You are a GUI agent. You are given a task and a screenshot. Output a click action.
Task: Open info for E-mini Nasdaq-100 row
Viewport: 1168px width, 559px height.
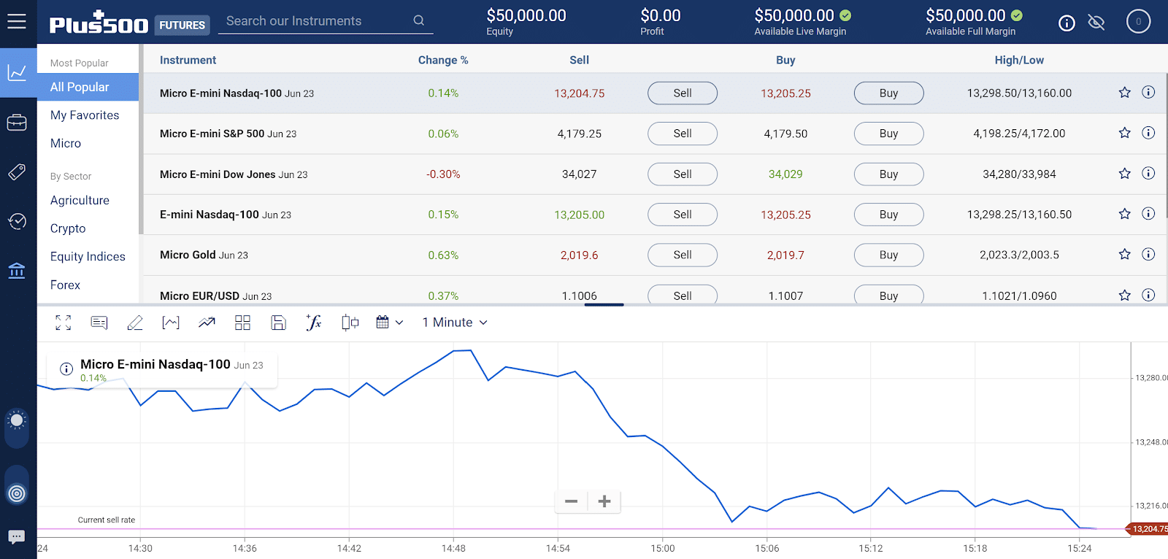coord(1148,213)
